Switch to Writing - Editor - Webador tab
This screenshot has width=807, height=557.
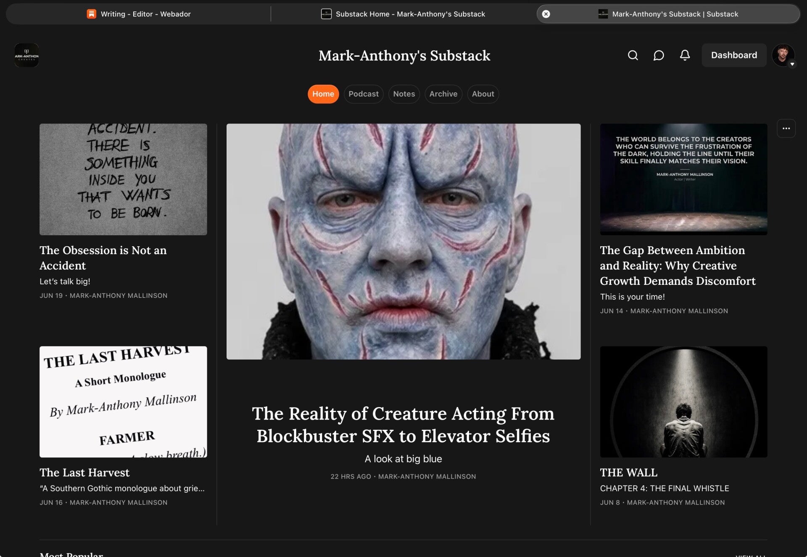coord(139,14)
